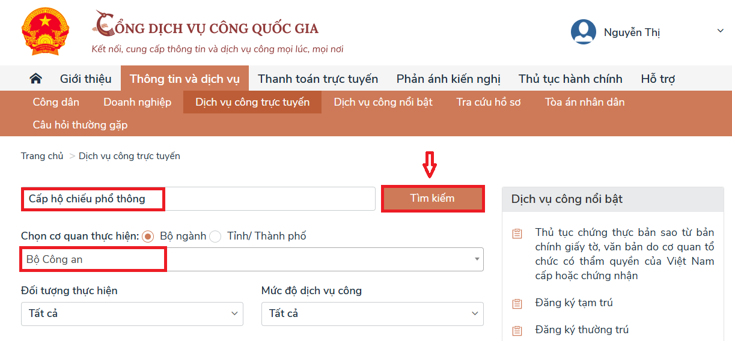The height and width of the screenshot is (341, 732).
Task: Follow the Trang chủ breadcrumb link
Action: [42, 156]
